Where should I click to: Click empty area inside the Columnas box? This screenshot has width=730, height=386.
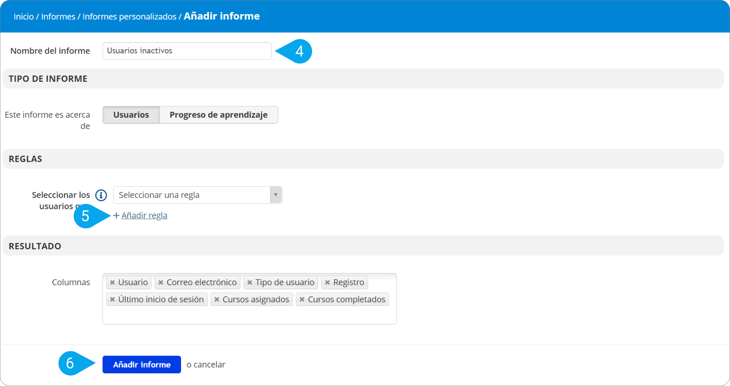click(x=250, y=315)
